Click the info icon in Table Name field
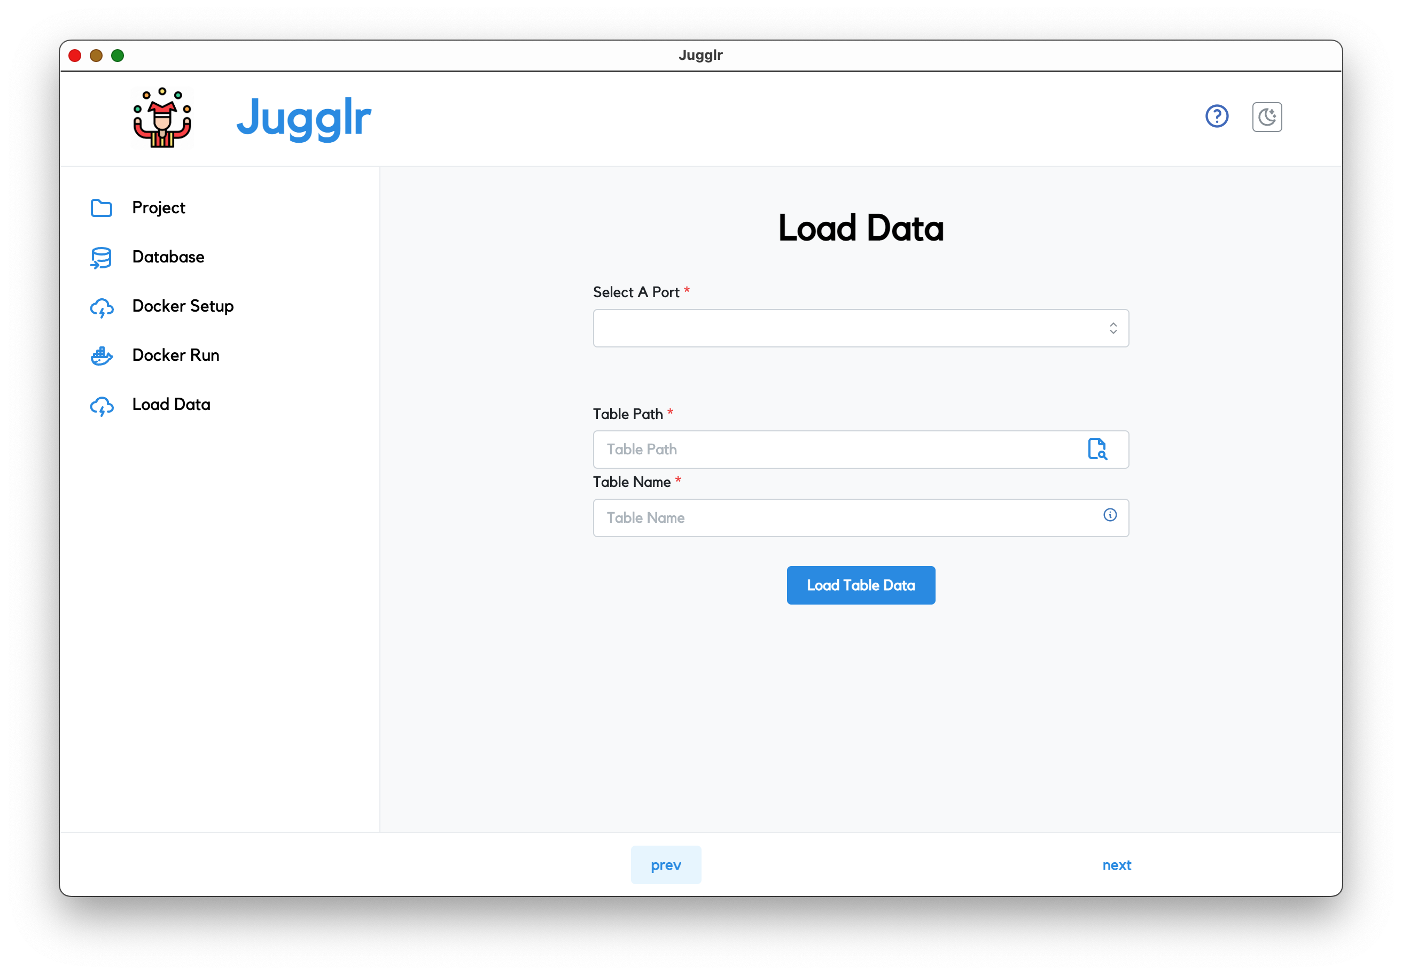This screenshot has height=975, width=1402. click(1110, 516)
